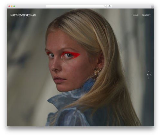Viewport: 161px width, 136px height.
Task: Close the browser window red button
Action: tap(9, 6)
